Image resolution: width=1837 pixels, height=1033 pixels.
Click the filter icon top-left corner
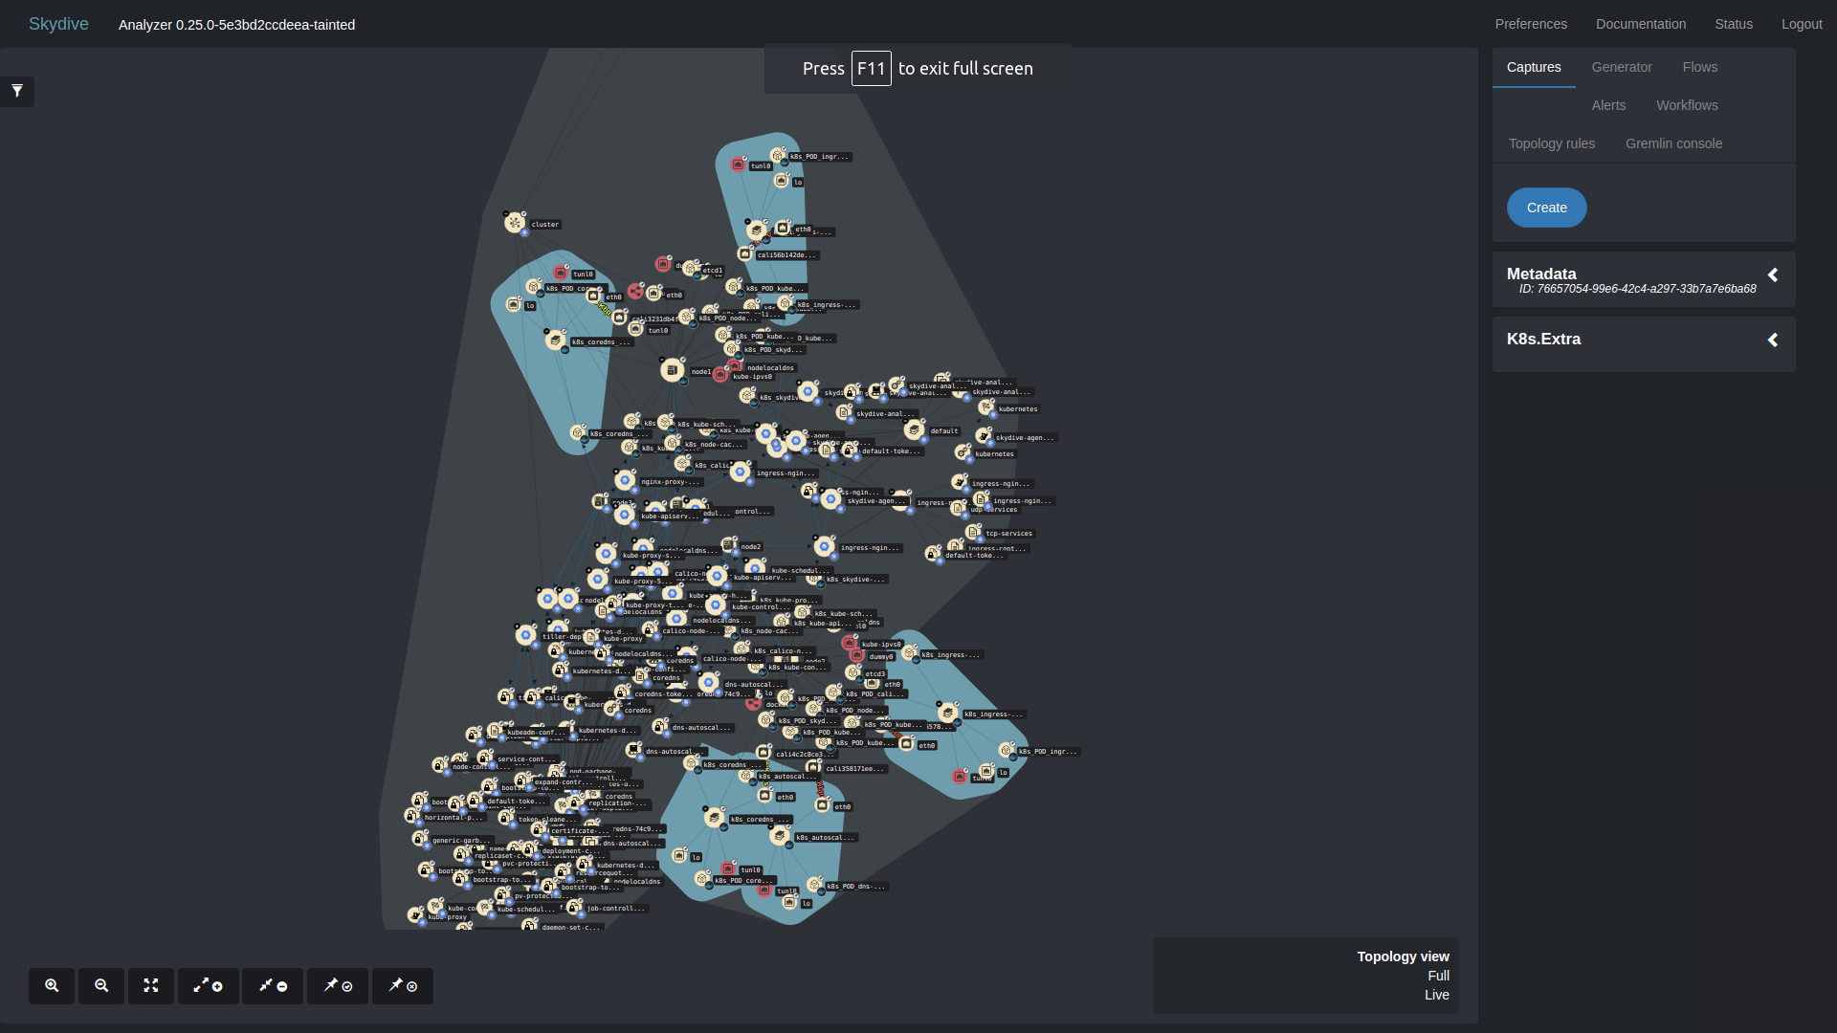[x=17, y=90]
